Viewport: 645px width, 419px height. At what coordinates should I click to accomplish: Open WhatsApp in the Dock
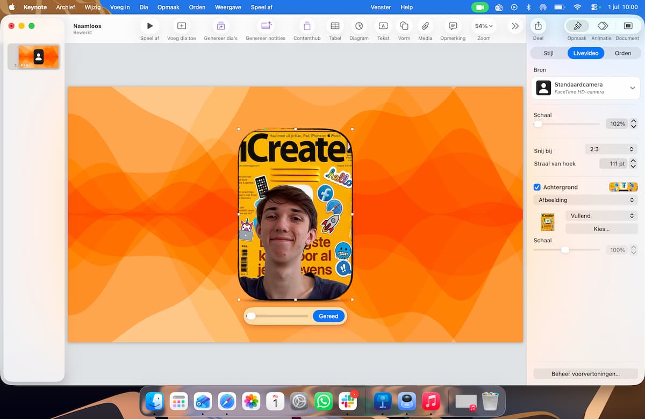click(324, 401)
